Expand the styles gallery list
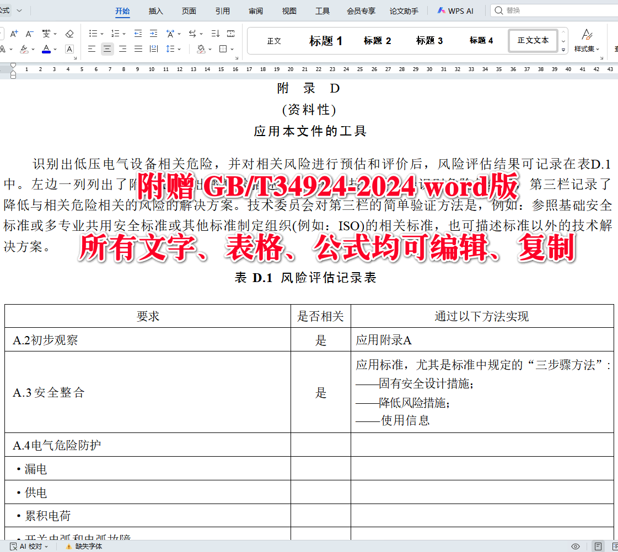The width and height of the screenshot is (618, 552). tap(563, 50)
